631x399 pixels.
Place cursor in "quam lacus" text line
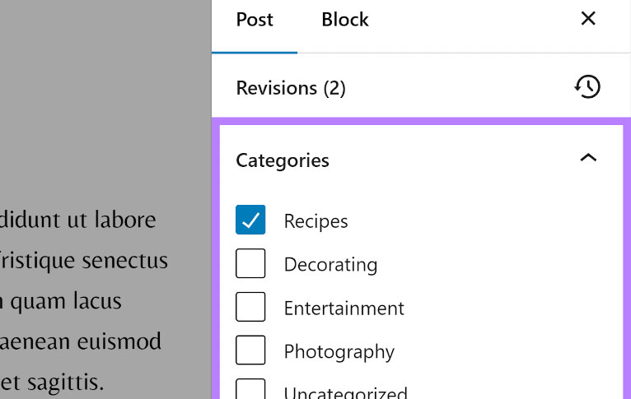click(x=62, y=301)
